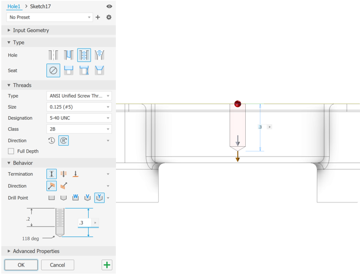The image size is (360, 274).
Task: Select default behavior direction icon
Action: (x=52, y=186)
